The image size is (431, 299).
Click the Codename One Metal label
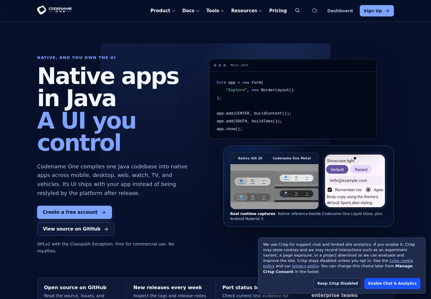click(292, 158)
